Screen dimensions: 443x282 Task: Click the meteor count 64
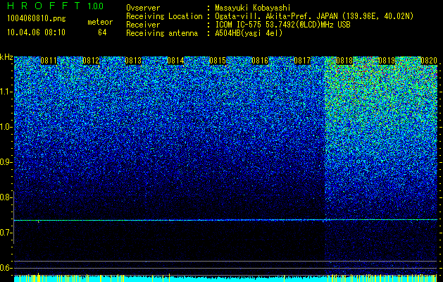click(x=102, y=32)
